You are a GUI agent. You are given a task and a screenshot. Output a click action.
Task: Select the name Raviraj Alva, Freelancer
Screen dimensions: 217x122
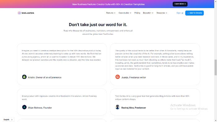134,108
